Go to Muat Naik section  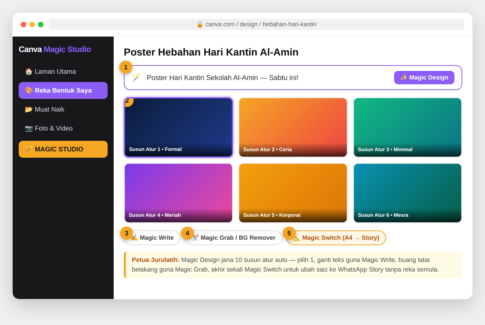pyautogui.click(x=63, y=109)
